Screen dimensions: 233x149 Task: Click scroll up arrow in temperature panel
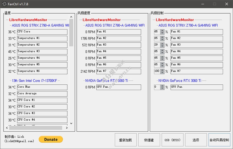point(71,17)
